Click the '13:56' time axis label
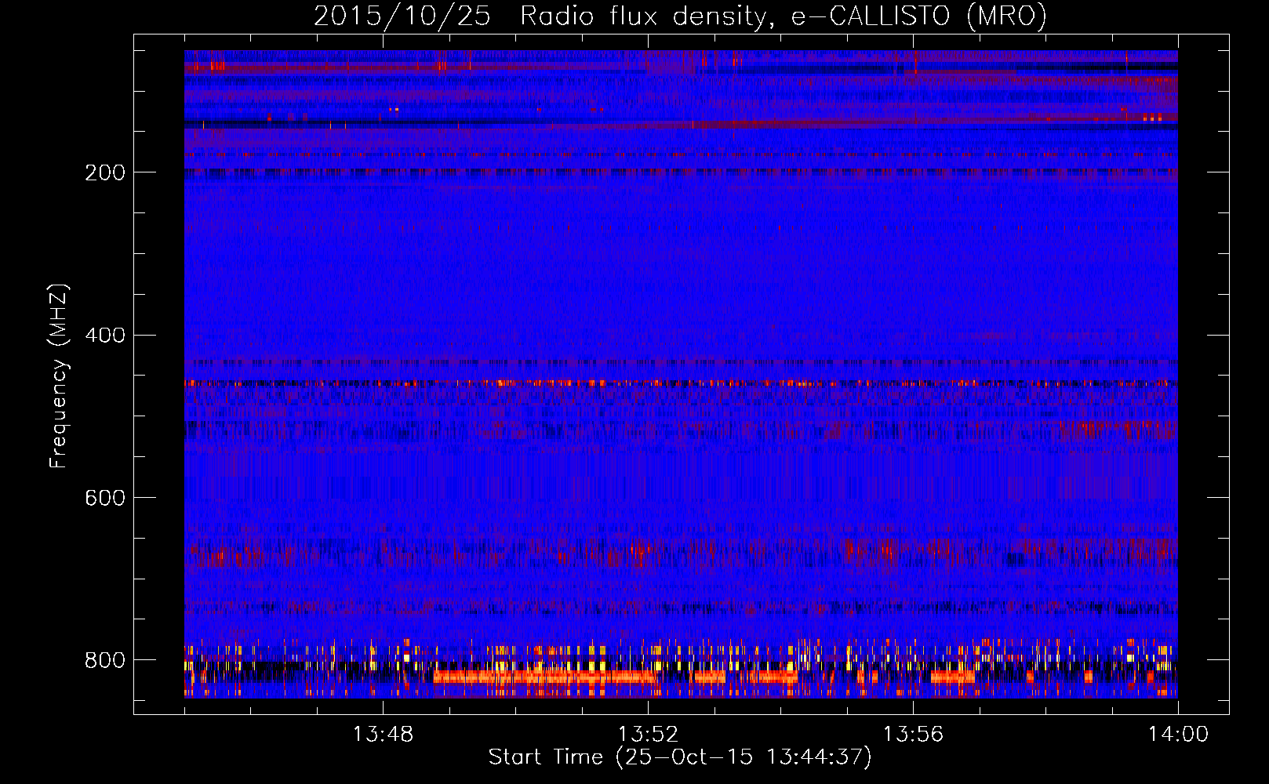Screen dimensions: 1269x784 pos(913,735)
